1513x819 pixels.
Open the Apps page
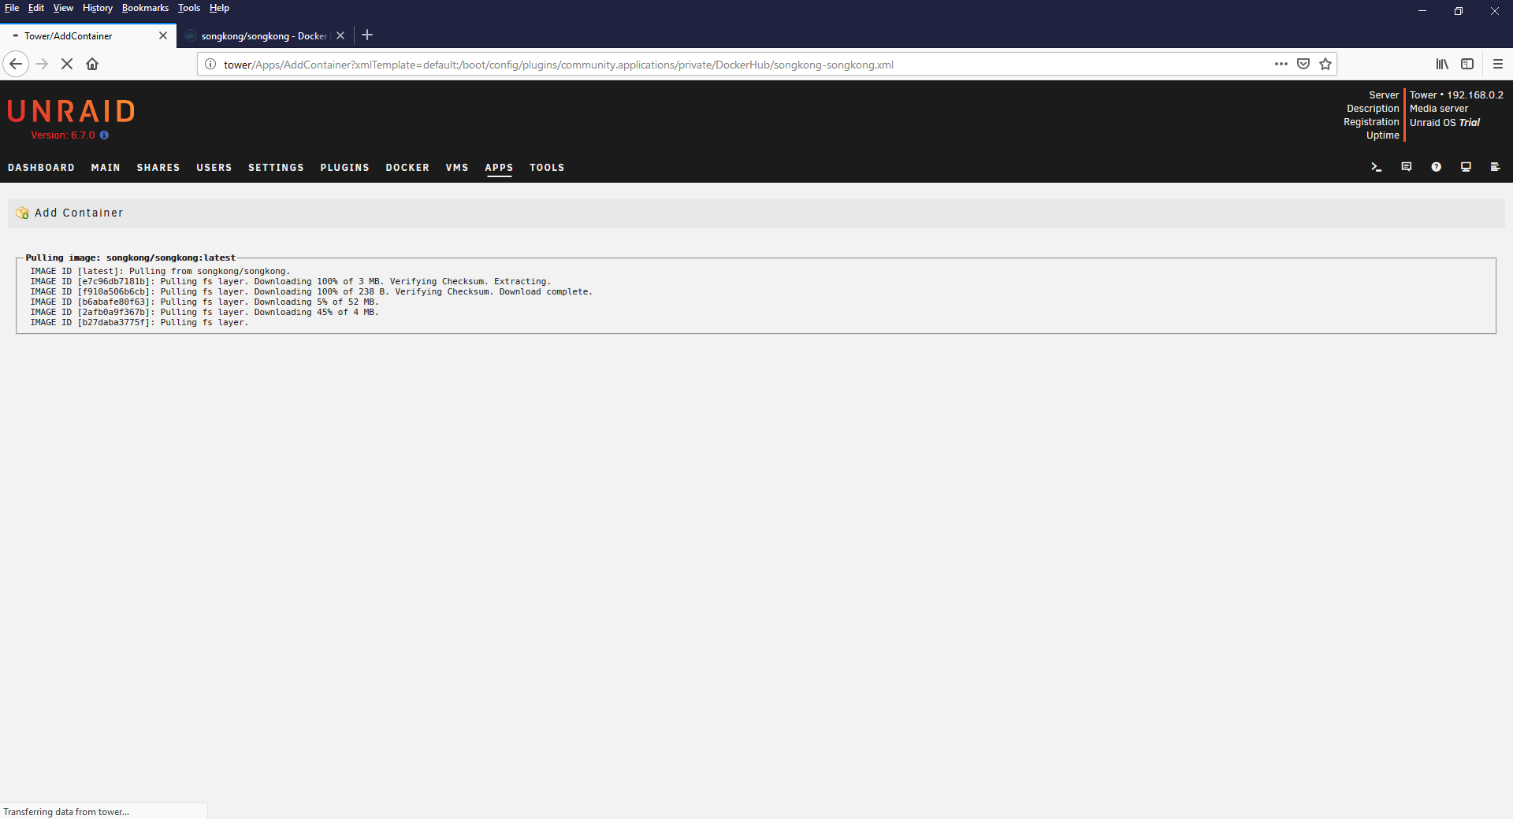point(499,168)
